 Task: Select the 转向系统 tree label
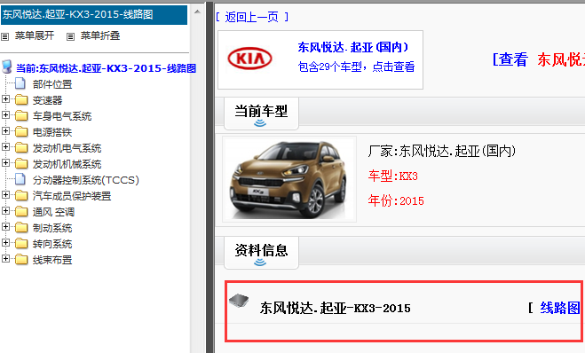coord(52,244)
